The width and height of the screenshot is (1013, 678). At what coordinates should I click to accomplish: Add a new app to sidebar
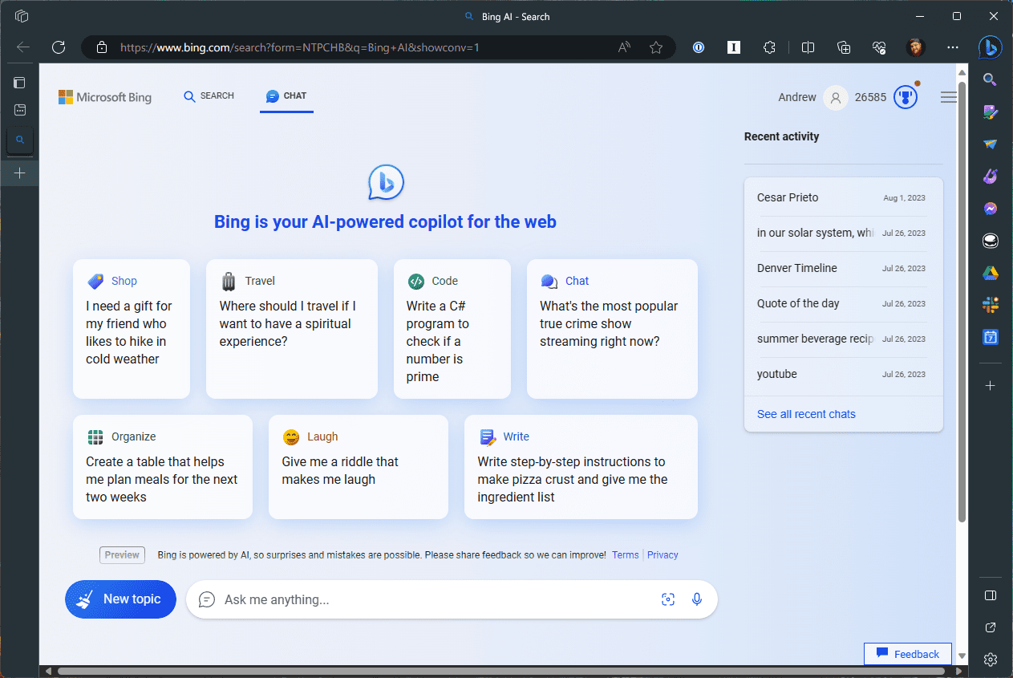tap(991, 386)
